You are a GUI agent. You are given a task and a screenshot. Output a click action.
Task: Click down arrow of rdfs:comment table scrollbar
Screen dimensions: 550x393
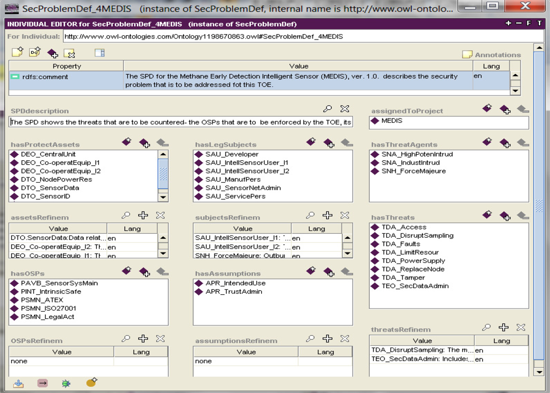(x=515, y=91)
